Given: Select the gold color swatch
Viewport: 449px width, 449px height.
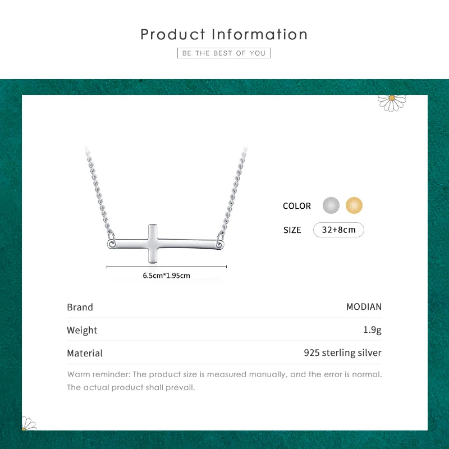Looking at the screenshot, I should [354, 205].
